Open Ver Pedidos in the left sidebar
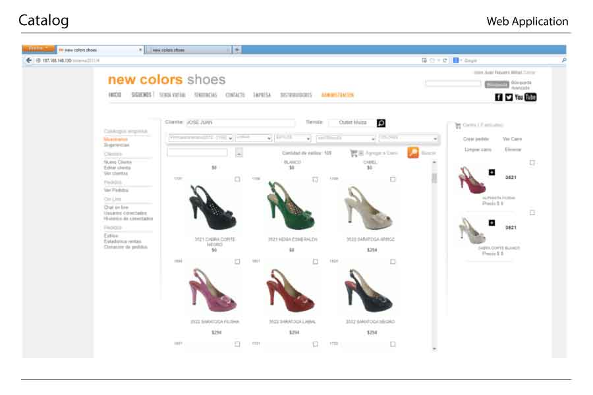593x395 pixels. (x=116, y=190)
